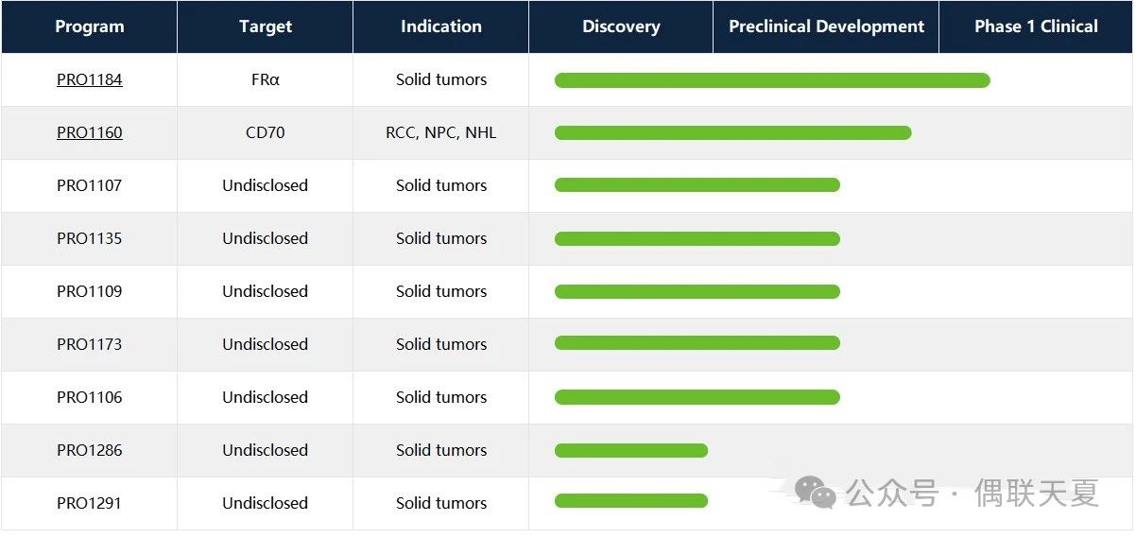Click the Target column header

coord(266,26)
